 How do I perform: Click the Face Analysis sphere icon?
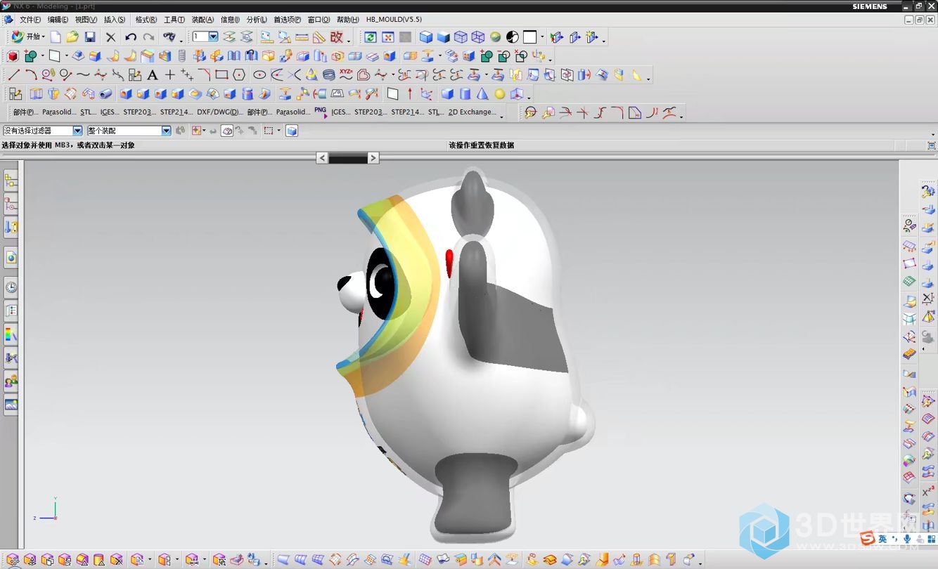[495, 37]
